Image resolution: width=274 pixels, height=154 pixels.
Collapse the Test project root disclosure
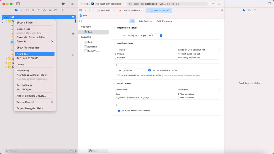tap(3, 17)
